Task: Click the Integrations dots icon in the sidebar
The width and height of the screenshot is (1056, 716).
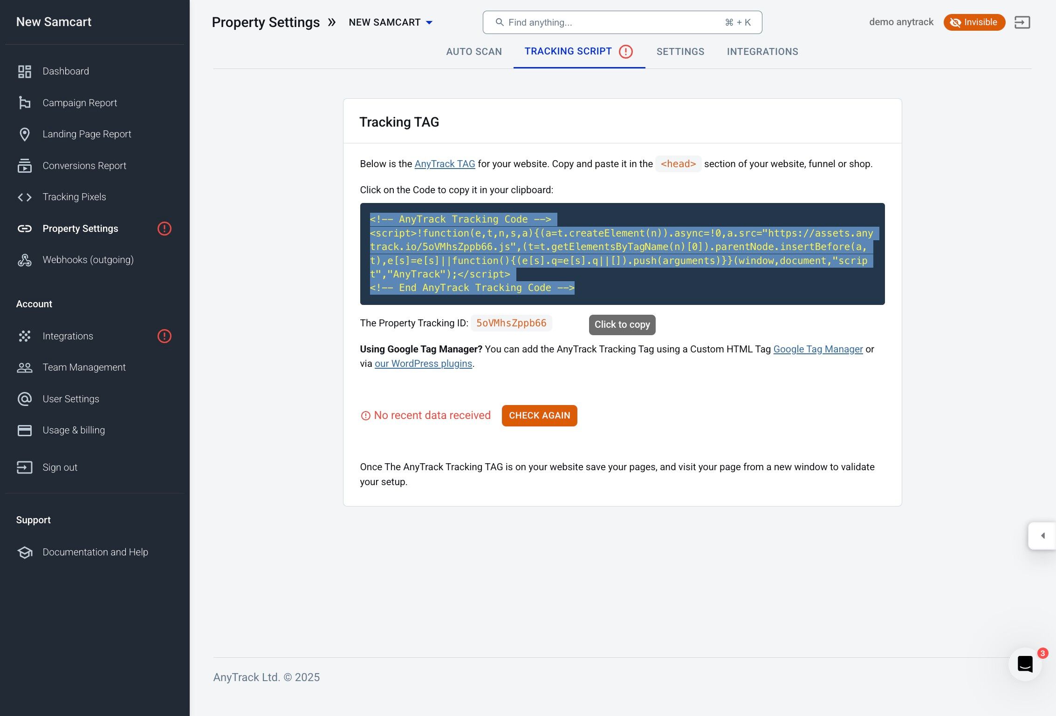Action: pyautogui.click(x=24, y=336)
